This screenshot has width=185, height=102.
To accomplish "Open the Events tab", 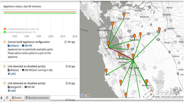I will [x=17, y=98].
